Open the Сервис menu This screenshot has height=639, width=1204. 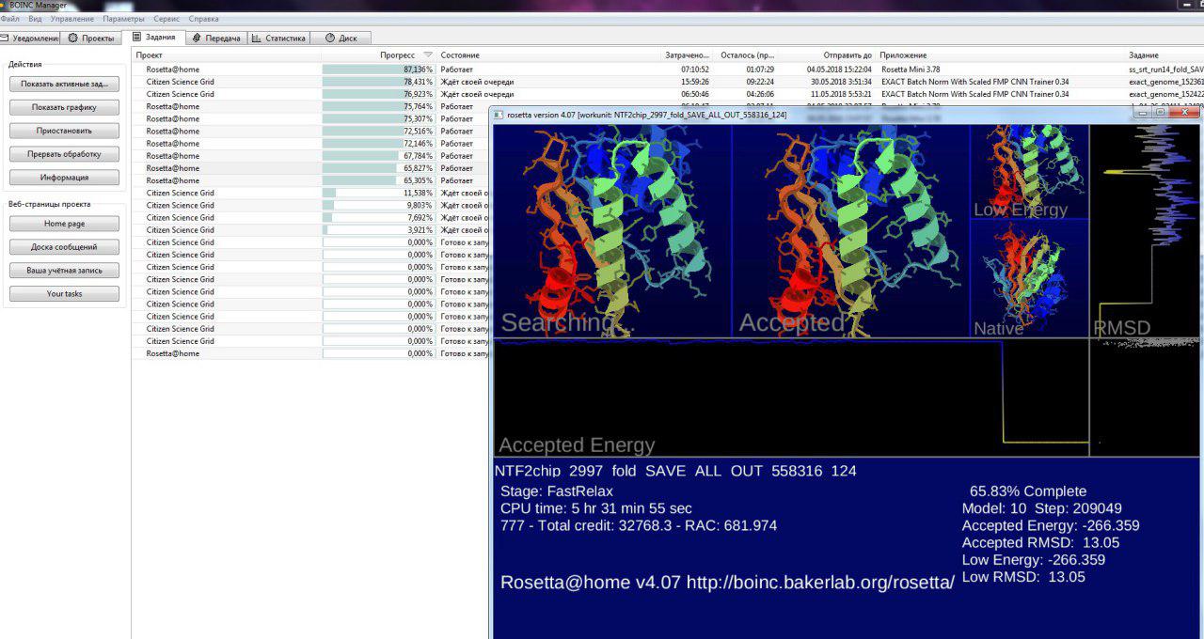pos(167,19)
